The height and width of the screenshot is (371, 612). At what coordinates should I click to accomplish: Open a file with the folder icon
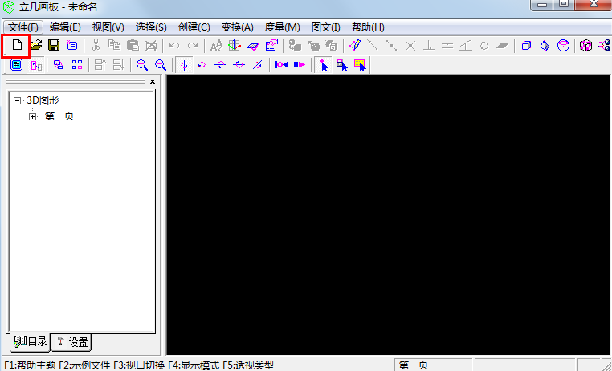click(x=36, y=46)
